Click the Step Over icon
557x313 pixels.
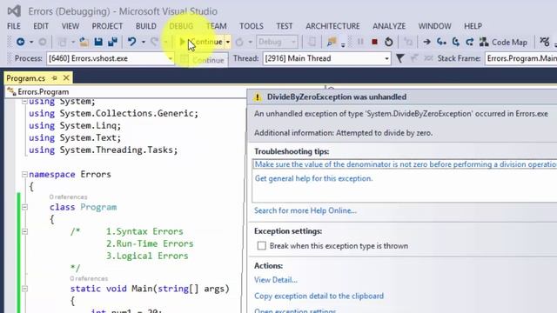point(456,42)
